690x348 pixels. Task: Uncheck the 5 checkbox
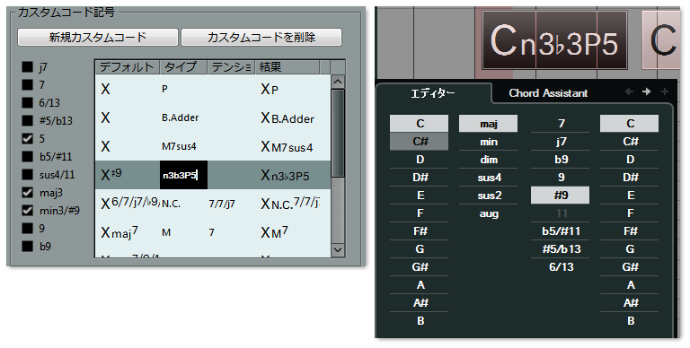coord(28,138)
